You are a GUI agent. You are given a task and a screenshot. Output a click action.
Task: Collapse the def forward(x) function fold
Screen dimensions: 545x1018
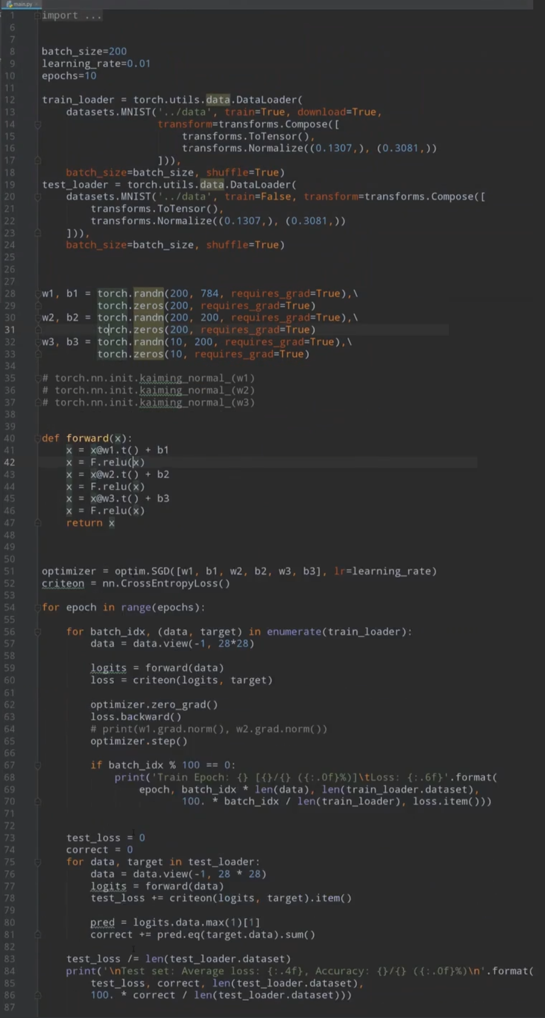pyautogui.click(x=37, y=438)
